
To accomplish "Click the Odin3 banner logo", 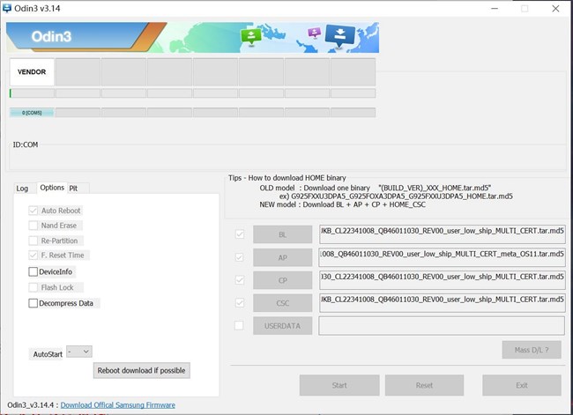I will tap(51, 36).
